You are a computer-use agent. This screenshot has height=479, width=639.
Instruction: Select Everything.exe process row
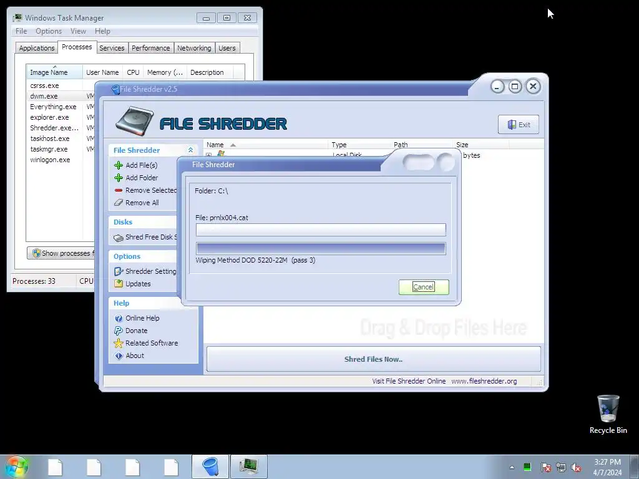pyautogui.click(x=61, y=107)
